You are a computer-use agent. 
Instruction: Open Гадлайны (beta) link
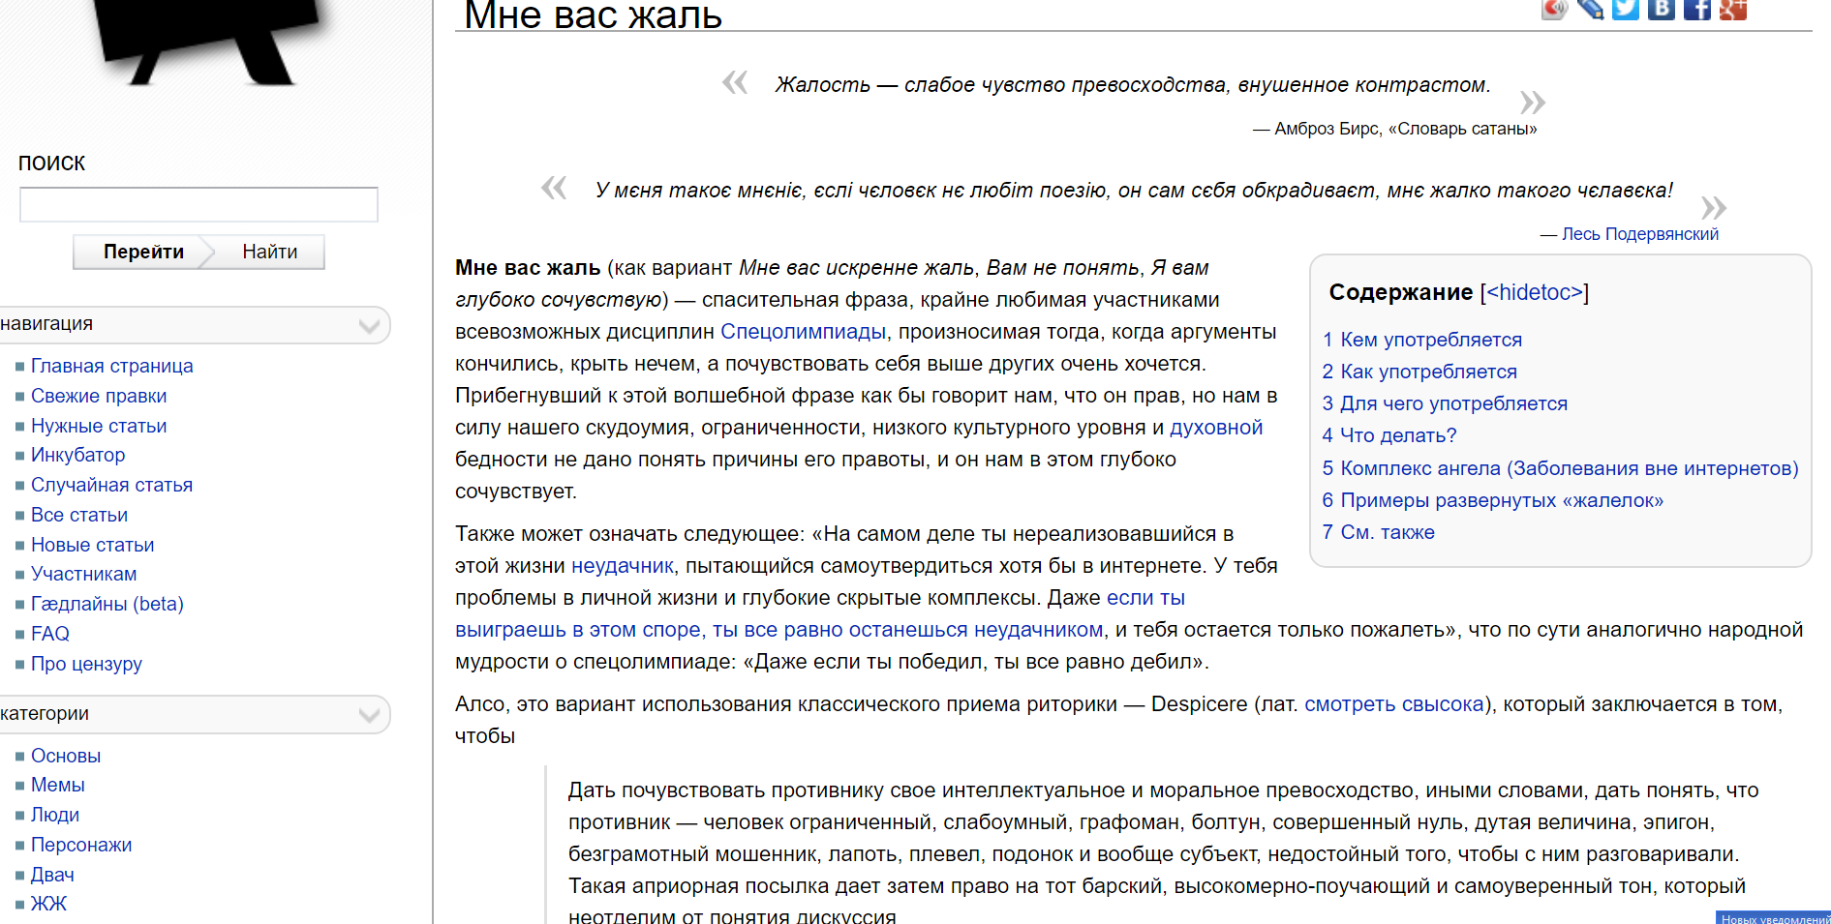[x=107, y=604]
